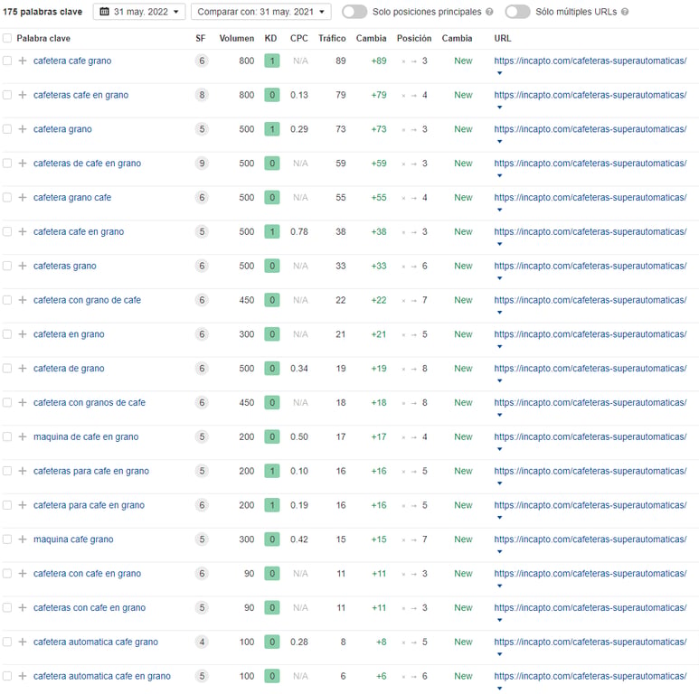Image resolution: width=699 pixels, height=694 pixels.
Task: Check the box for 'maquina cafe grano'
Action: (7, 539)
